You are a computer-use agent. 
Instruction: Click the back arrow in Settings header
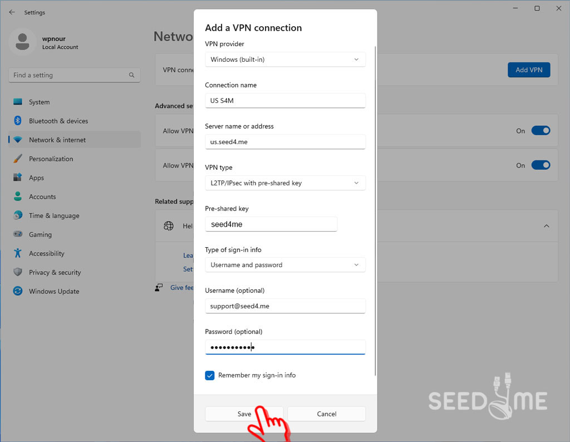click(12, 12)
